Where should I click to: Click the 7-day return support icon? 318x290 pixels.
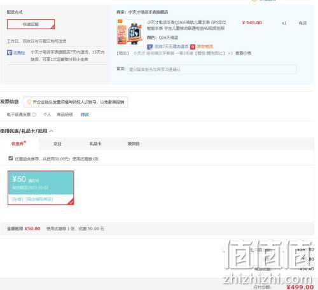pos(149,46)
